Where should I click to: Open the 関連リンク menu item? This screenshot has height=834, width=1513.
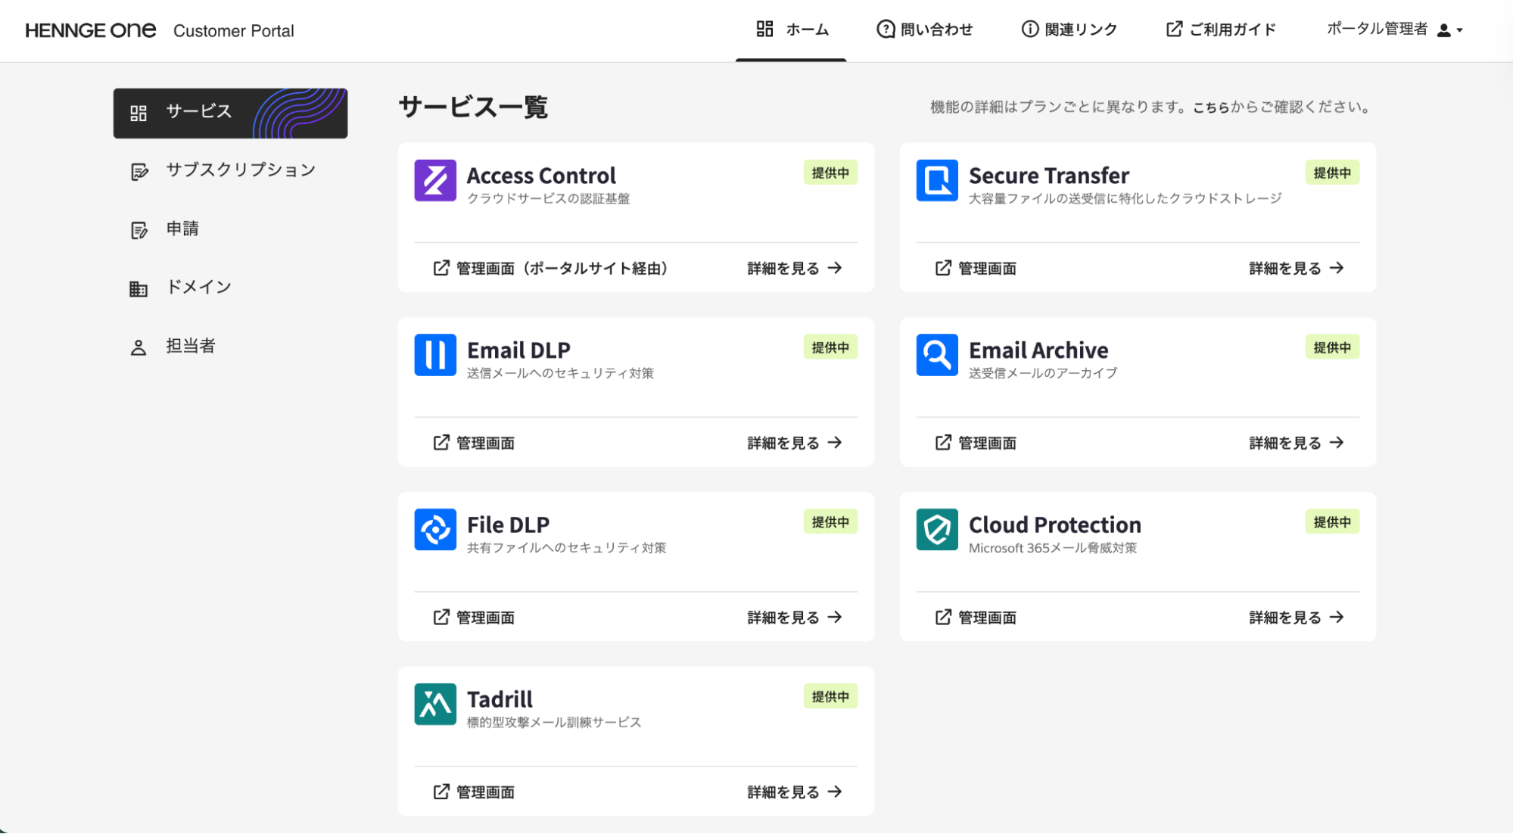coord(1069,30)
